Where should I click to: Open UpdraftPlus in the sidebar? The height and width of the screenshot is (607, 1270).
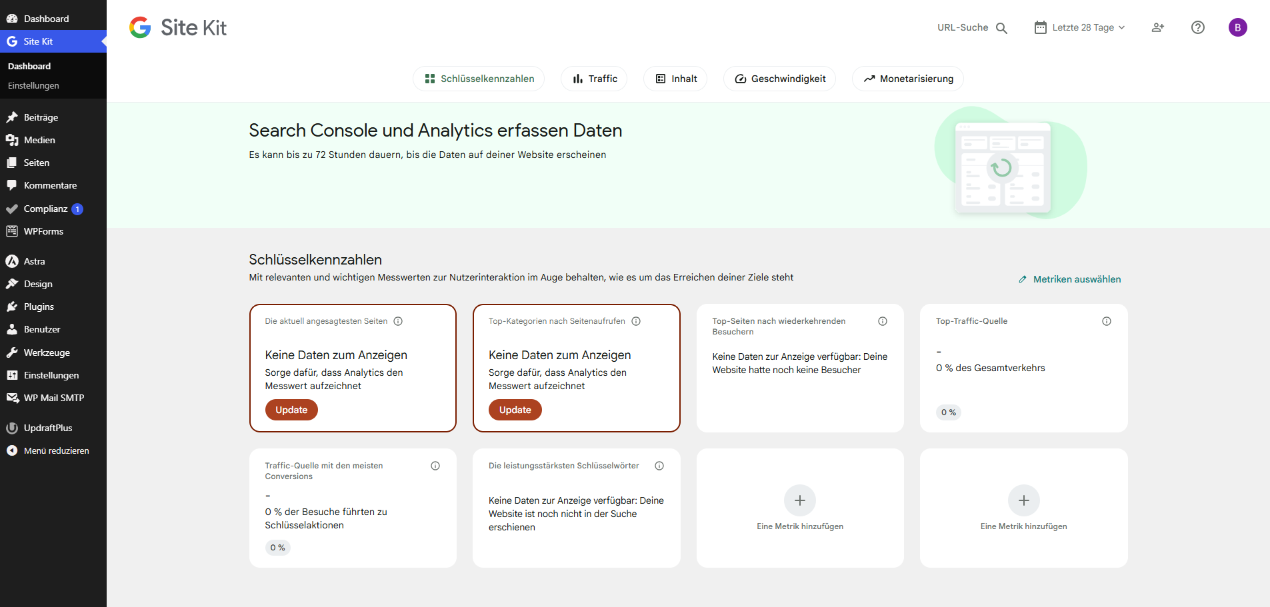[53, 428]
